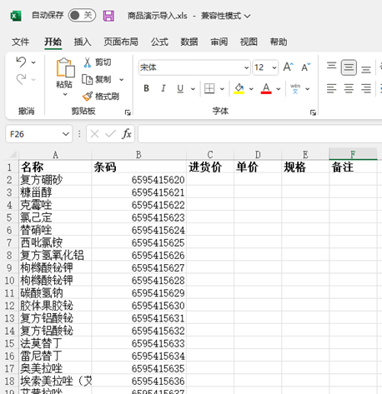This screenshot has width=382, height=394.
Task: Center text horizontally
Action: point(349,88)
